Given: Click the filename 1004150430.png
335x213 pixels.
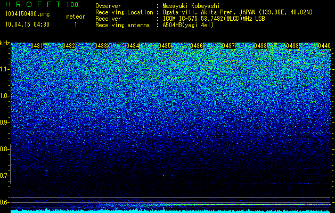Looking at the screenshot, I should [x=28, y=14].
